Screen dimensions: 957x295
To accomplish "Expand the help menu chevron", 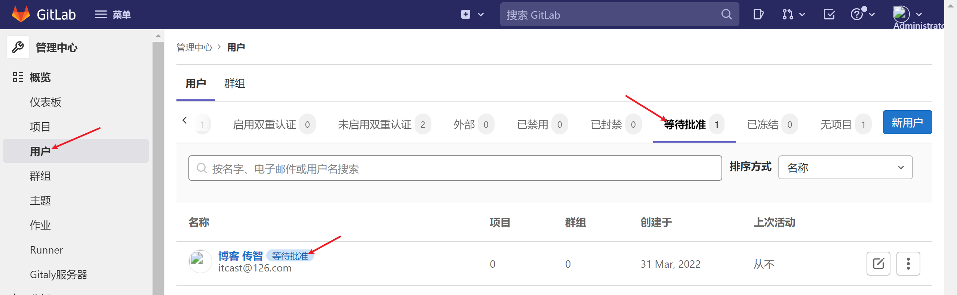I will click(x=872, y=15).
